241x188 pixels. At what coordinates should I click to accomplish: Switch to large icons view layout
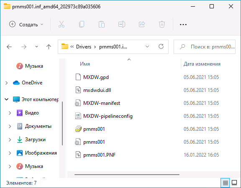[x=234, y=183]
